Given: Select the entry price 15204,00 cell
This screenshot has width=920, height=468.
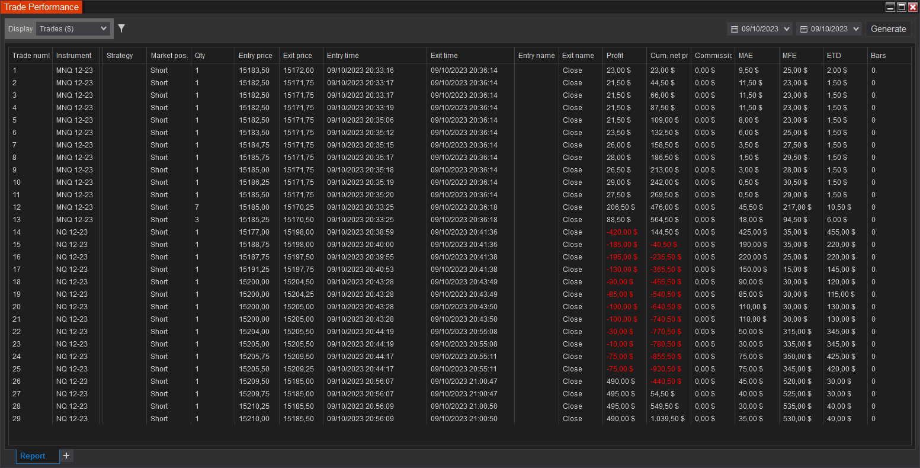Looking at the screenshot, I should 254,332.
